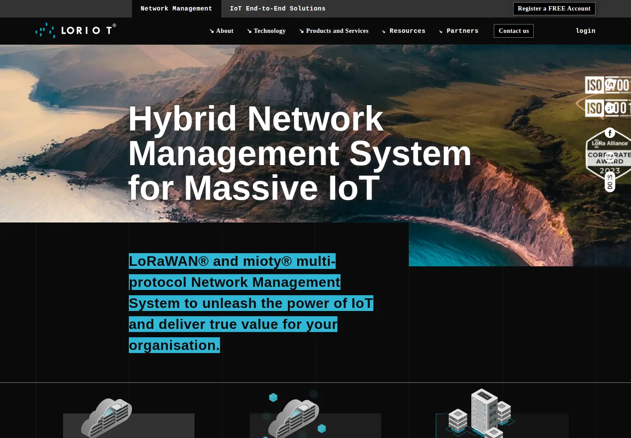Expand the About dropdown menu
This screenshot has width=631, height=438.
(x=221, y=31)
